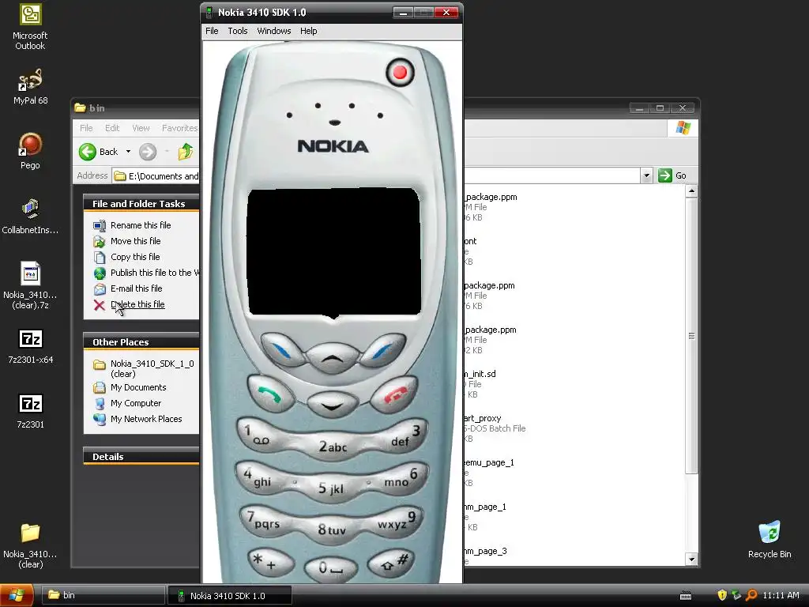Click the vertical scrollbar thumb in file list
The height and width of the screenshot is (607, 809).
691,335
